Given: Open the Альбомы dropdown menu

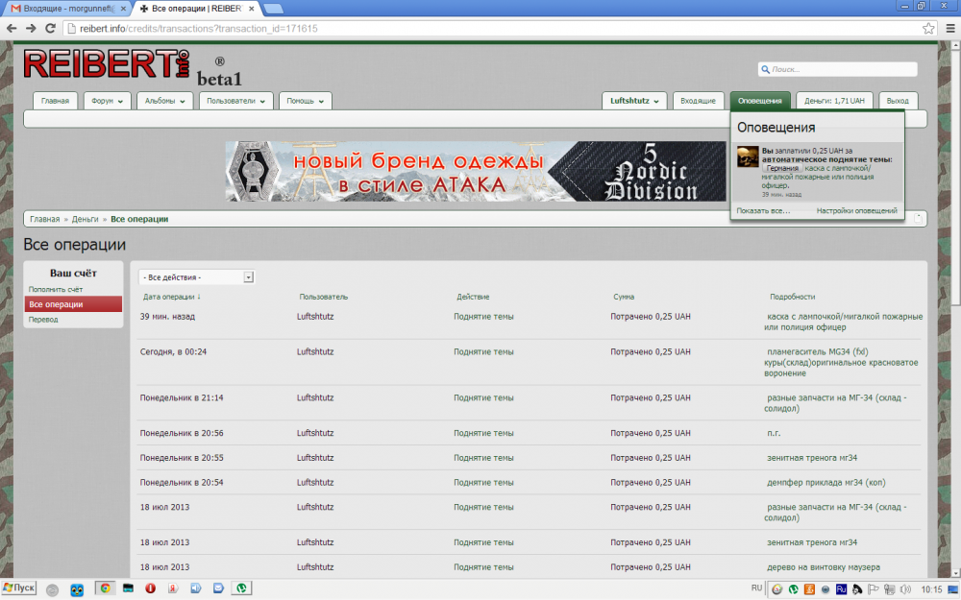Looking at the screenshot, I should pos(165,101).
